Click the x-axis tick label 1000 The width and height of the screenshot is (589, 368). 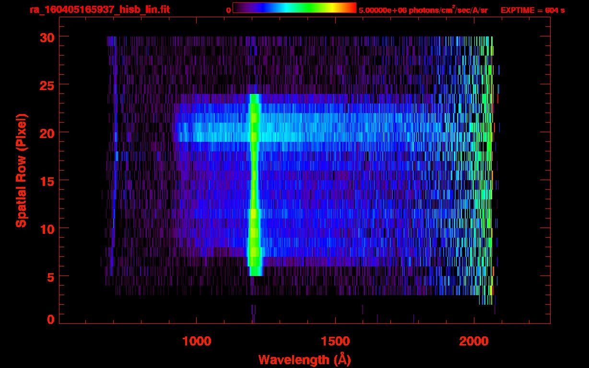pos(197,341)
